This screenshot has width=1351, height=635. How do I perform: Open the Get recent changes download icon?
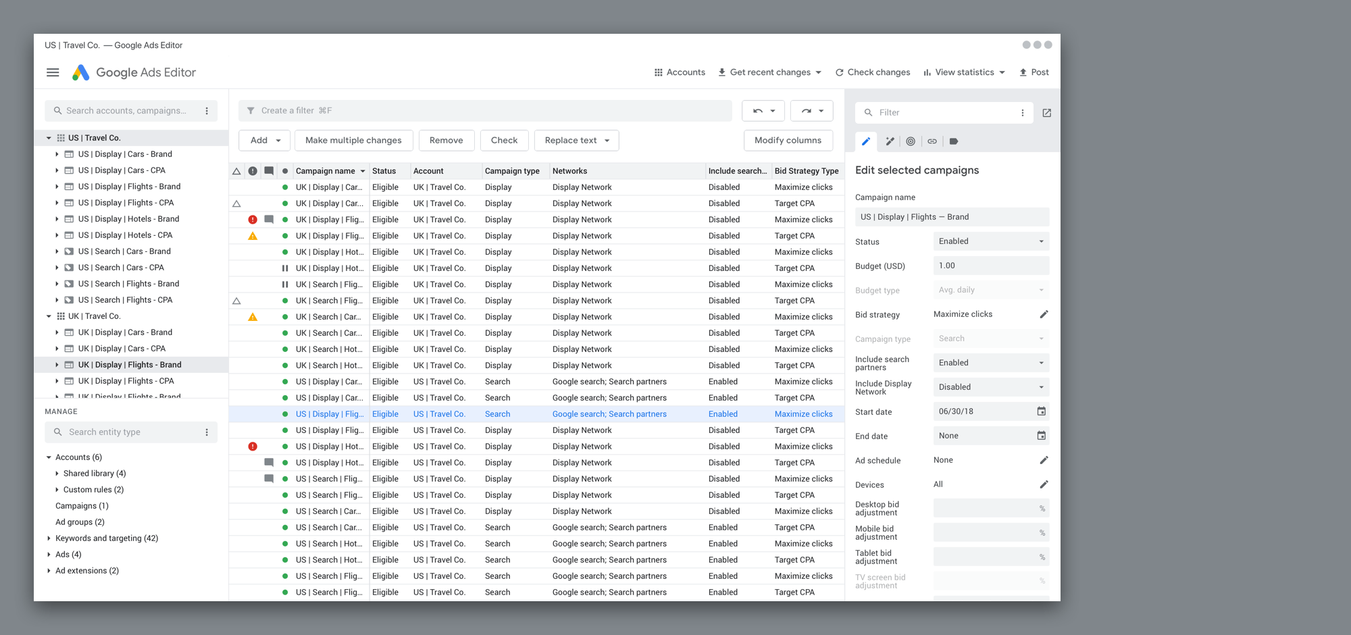tap(723, 72)
